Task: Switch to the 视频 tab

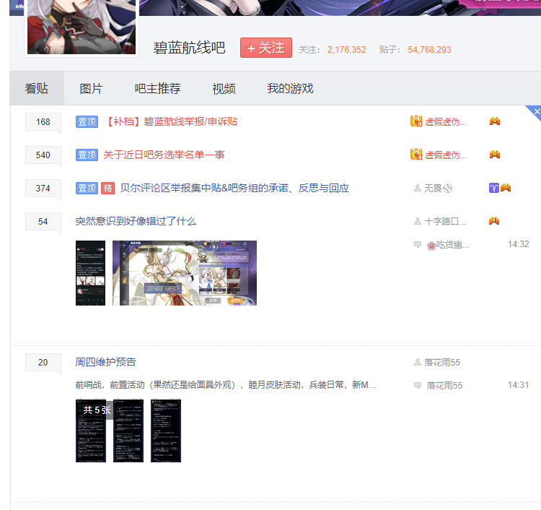Action: tap(224, 88)
